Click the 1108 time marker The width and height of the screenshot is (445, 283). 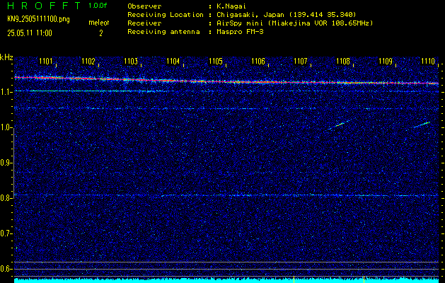click(343, 61)
